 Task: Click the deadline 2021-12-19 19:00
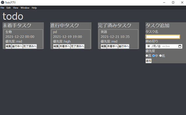click(67, 37)
